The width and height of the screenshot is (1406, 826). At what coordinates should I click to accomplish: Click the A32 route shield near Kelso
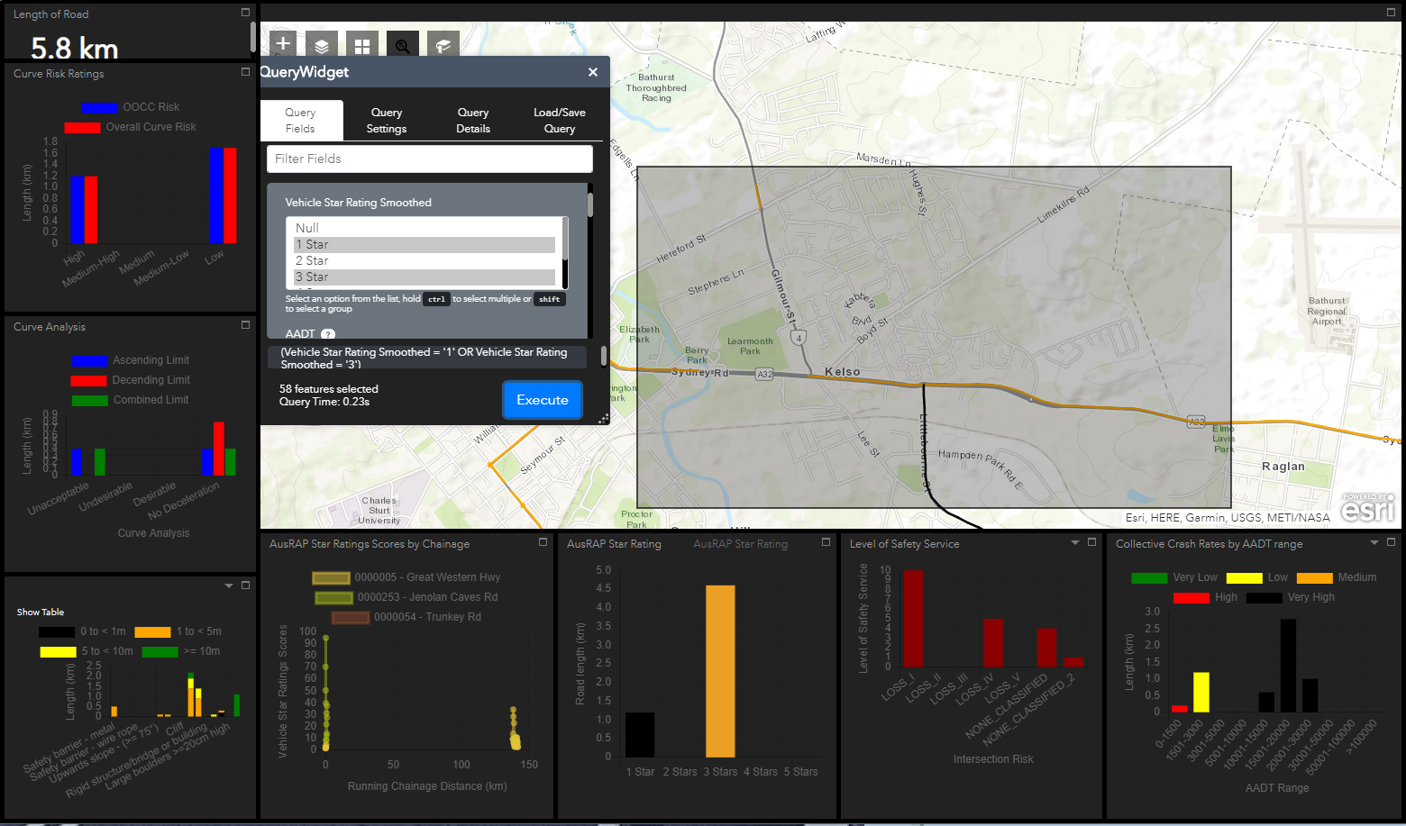pyautogui.click(x=764, y=374)
